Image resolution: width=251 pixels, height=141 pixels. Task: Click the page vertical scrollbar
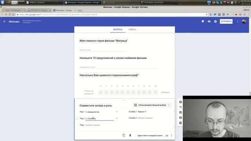[250, 93]
